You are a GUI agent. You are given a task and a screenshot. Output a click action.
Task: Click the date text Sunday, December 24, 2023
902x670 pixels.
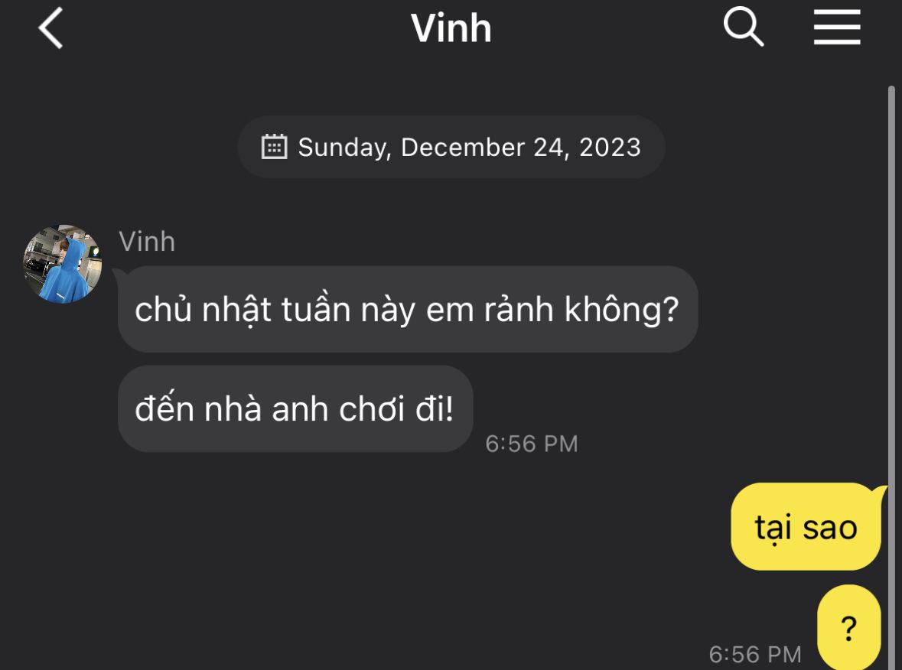point(470,147)
